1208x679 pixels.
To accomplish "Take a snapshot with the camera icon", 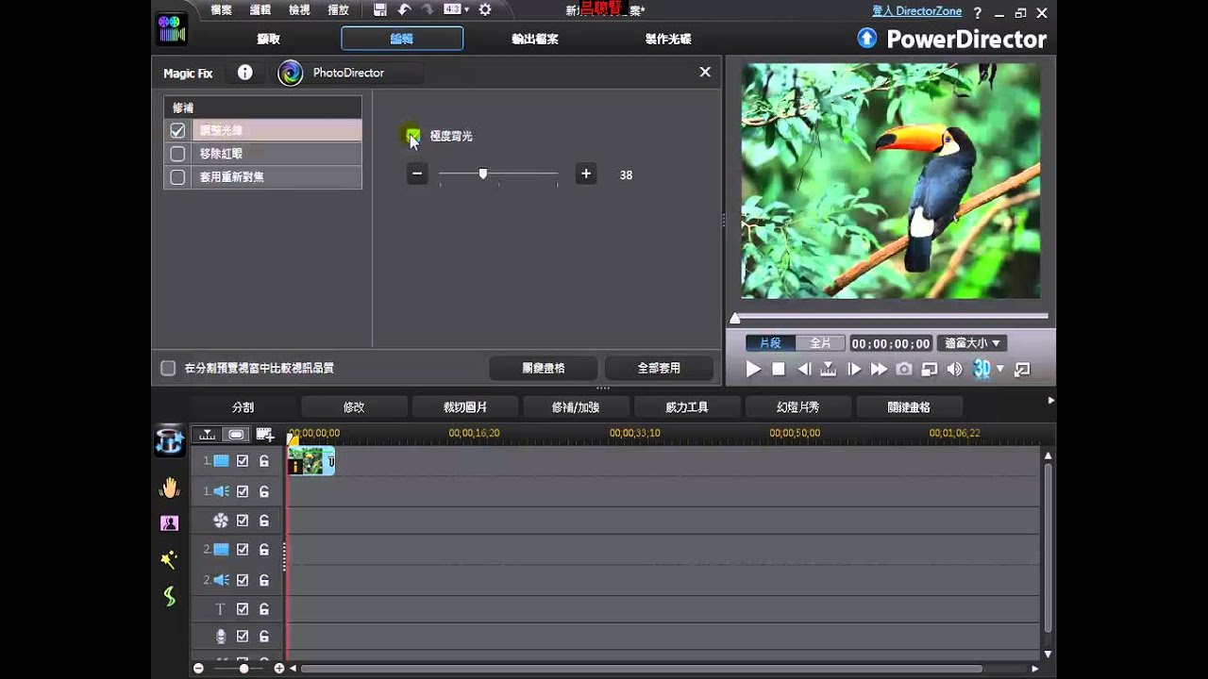I will click(904, 369).
